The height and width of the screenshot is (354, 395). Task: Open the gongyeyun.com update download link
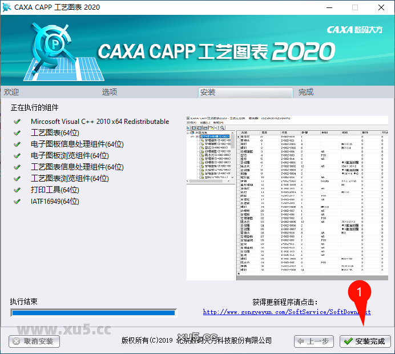pos(287,312)
